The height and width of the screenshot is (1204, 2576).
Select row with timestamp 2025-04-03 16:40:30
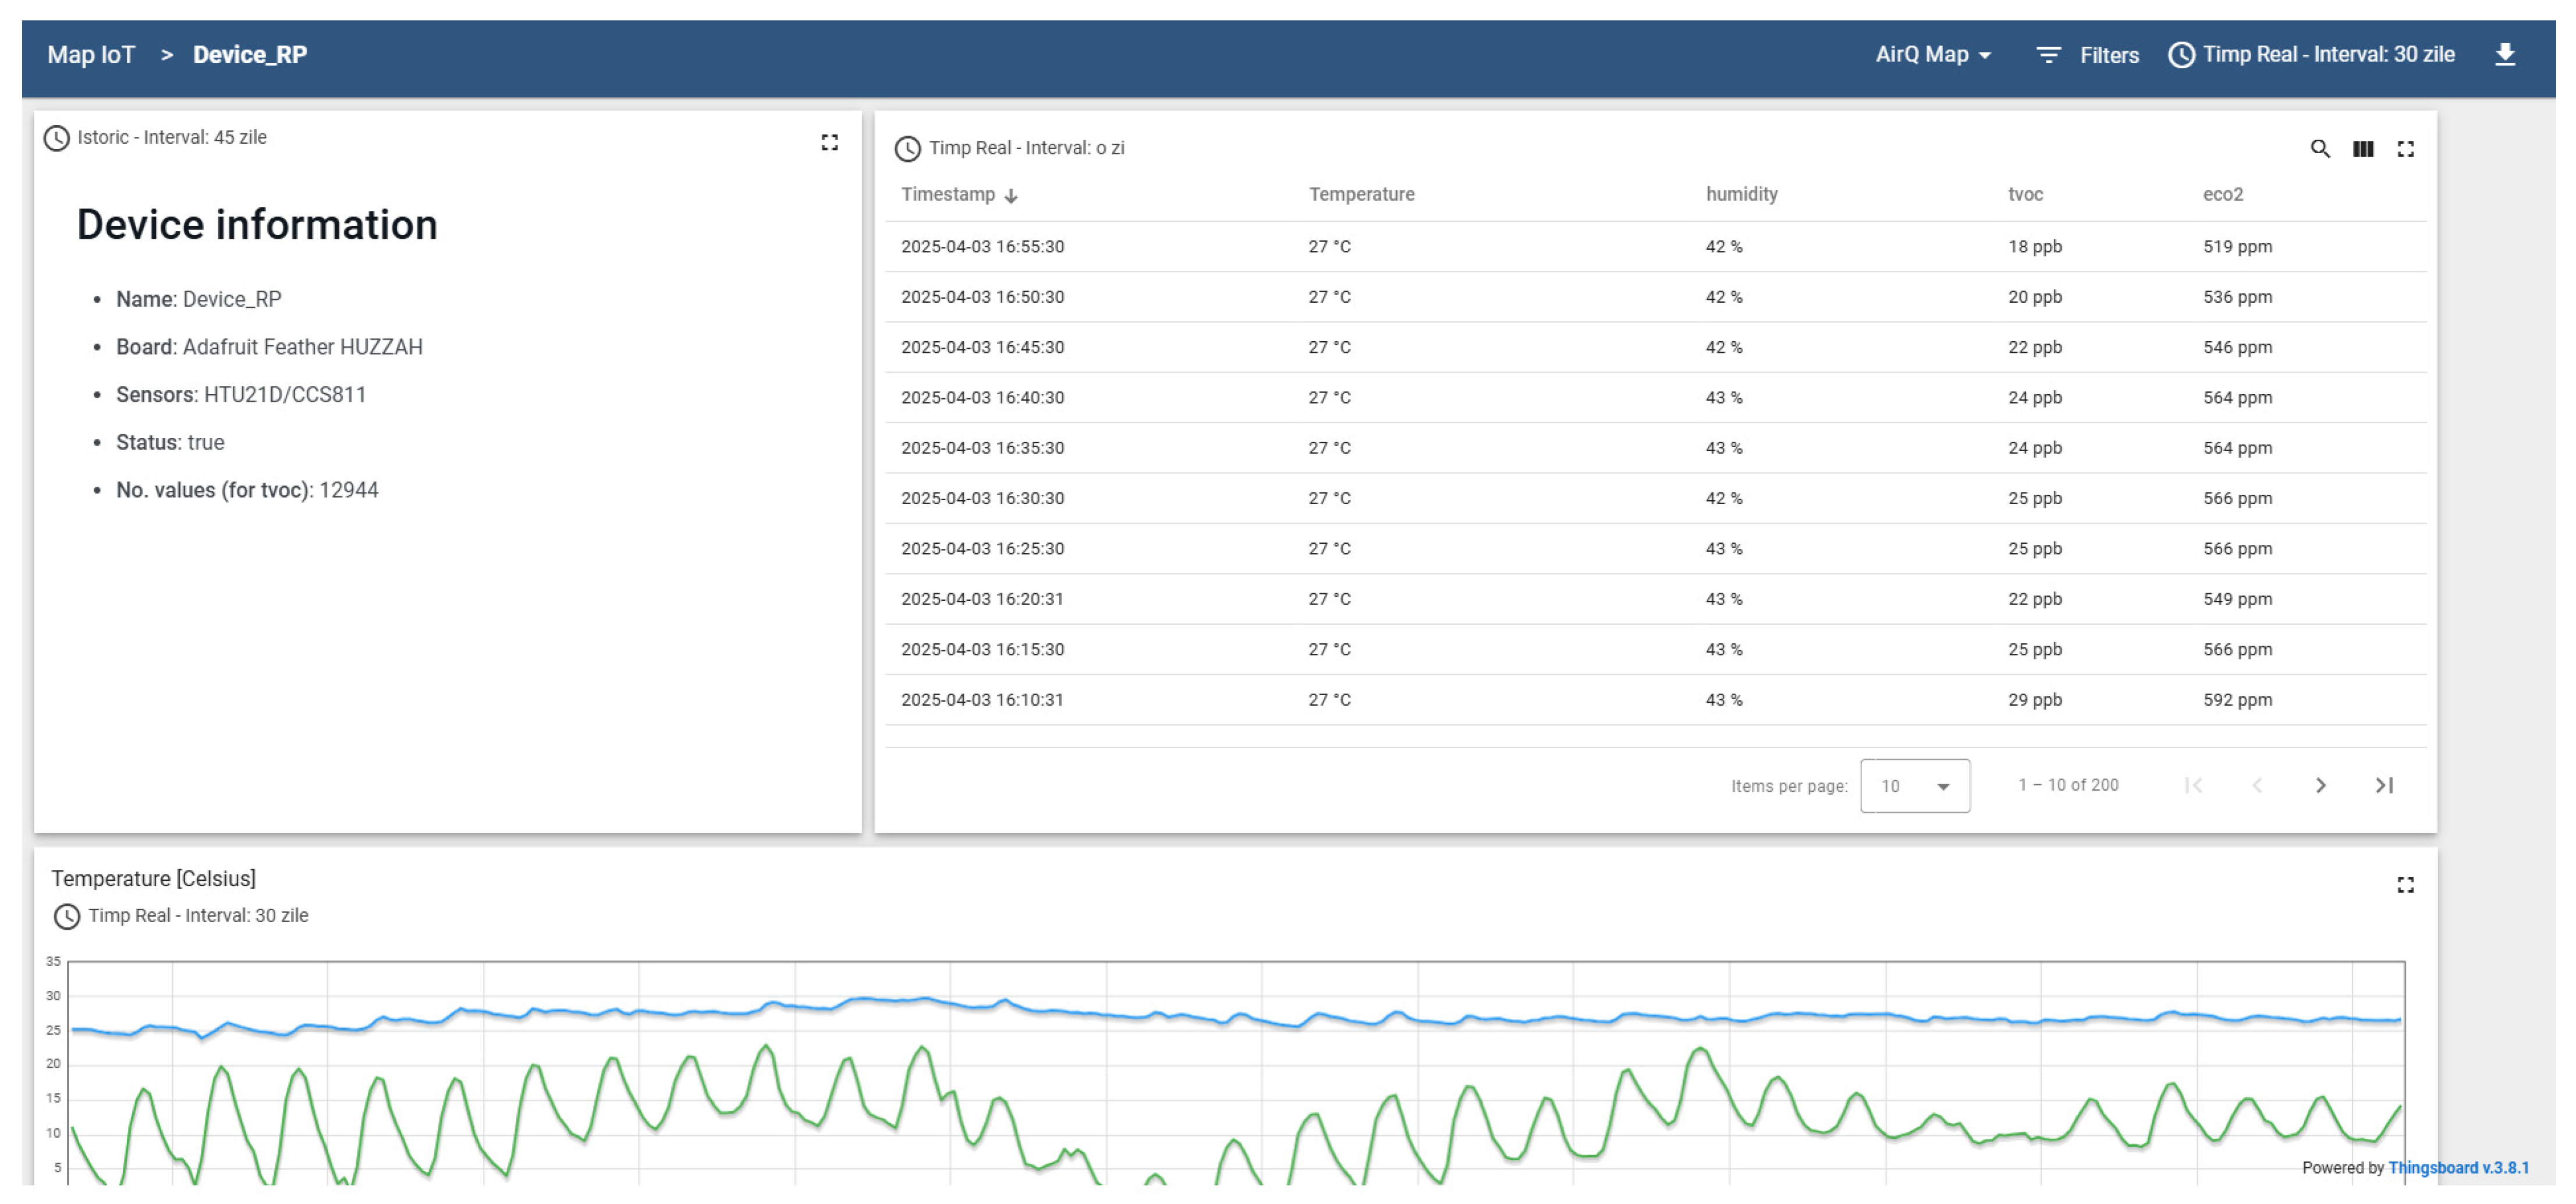click(1655, 397)
